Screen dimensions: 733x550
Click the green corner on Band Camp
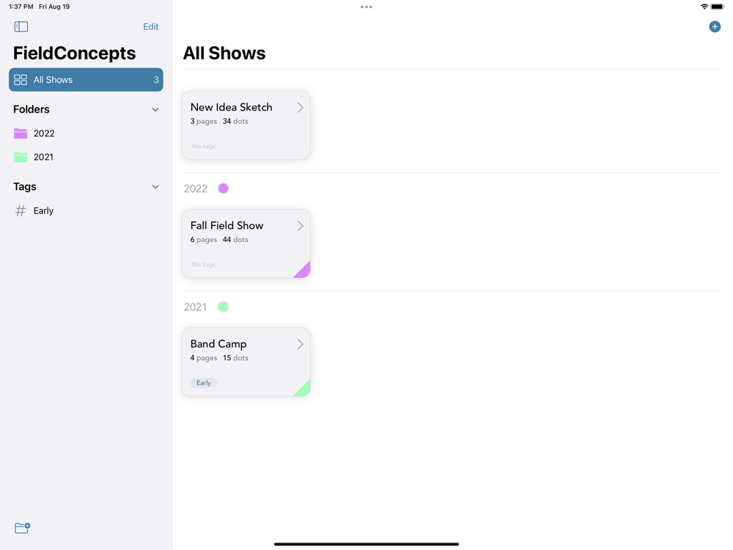click(x=304, y=389)
